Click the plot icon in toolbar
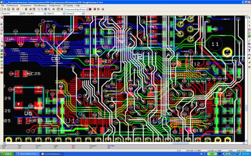The height and width of the screenshot is (156, 251). point(34,9)
